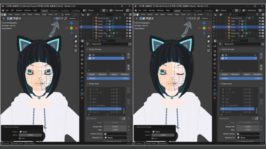Image resolution: width=266 pixels, height=149 pixels.
Task: Click Plane.023 mesh name field, left window
Action: [109, 44]
